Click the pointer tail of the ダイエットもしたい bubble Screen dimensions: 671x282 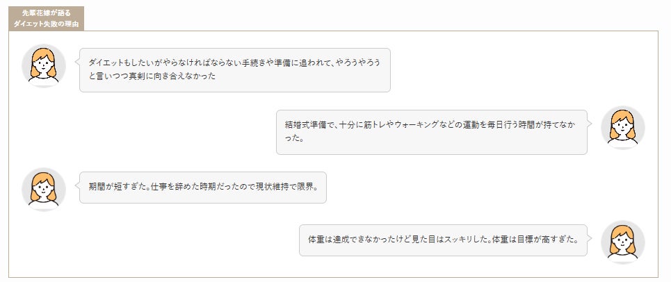[76, 61]
